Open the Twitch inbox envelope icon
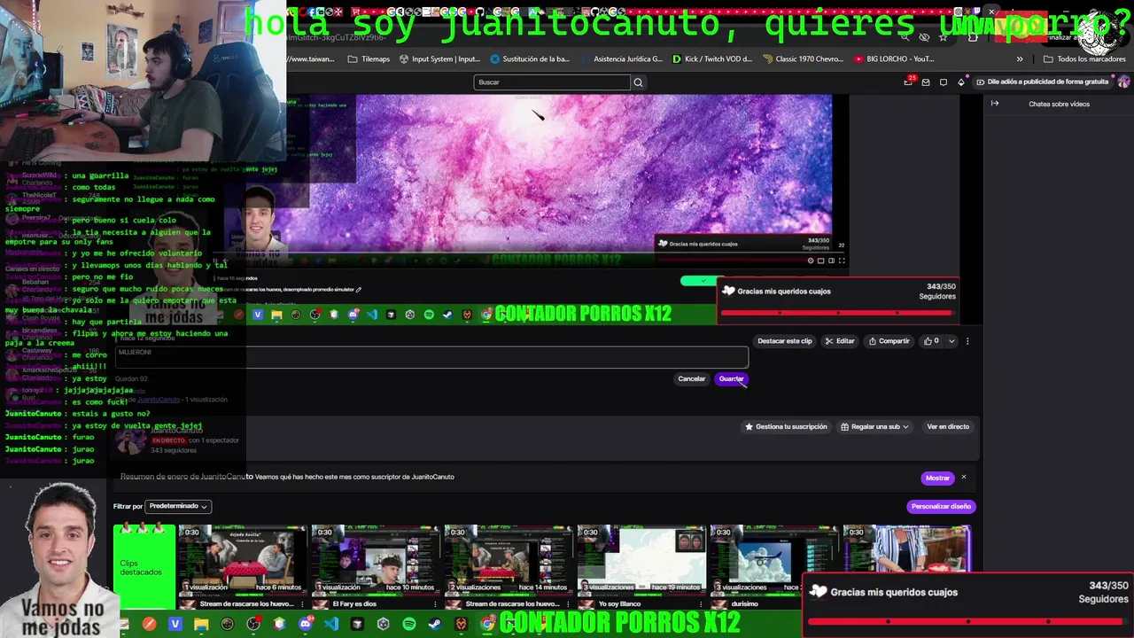This screenshot has width=1134, height=638. tap(926, 82)
